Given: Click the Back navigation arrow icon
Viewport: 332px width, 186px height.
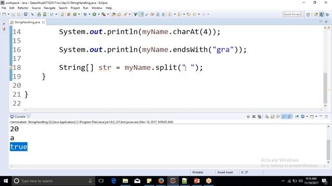Looking at the screenshot, I should pos(195,14).
